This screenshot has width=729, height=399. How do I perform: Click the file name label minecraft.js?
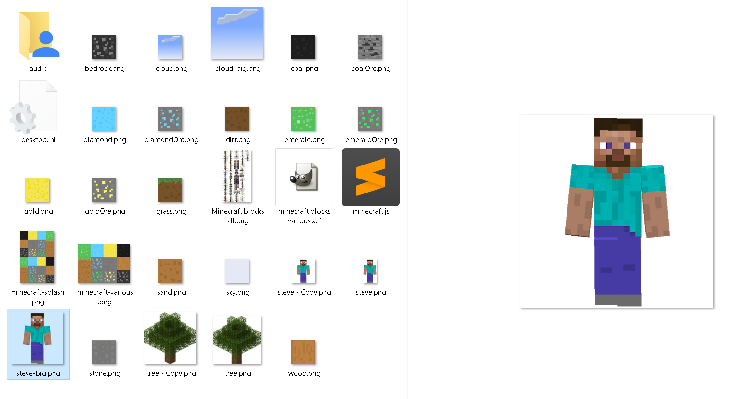[x=371, y=211]
